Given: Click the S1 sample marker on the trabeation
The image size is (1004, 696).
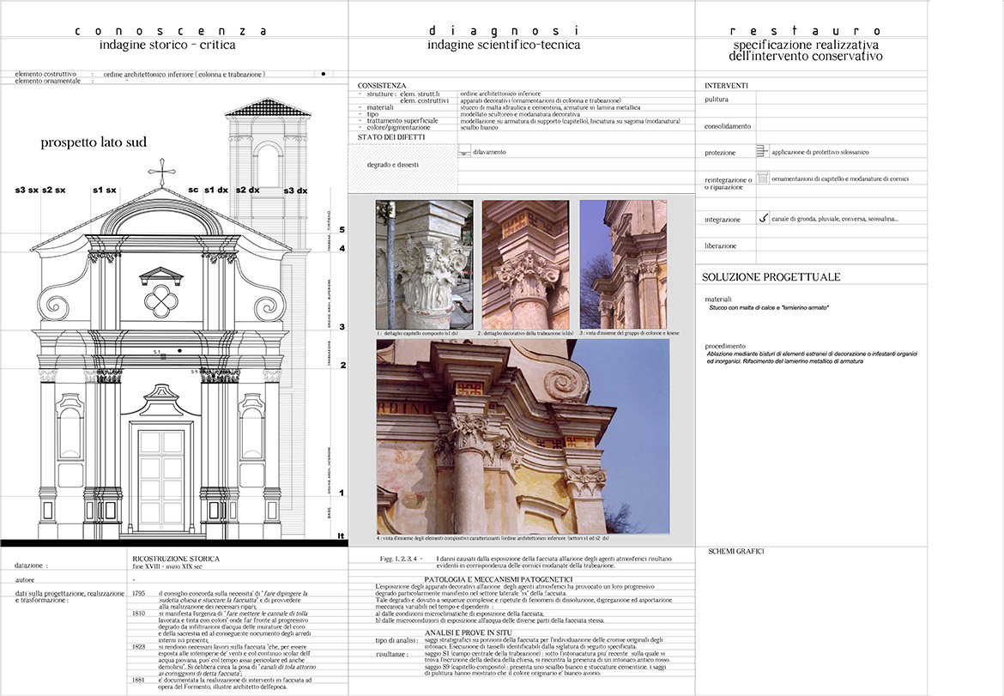Looking at the screenshot, I should [158, 352].
